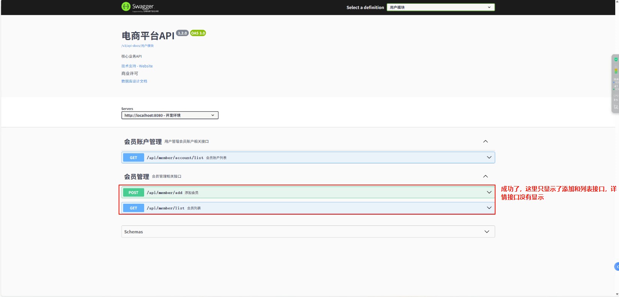Click the POST method badge for /api/member/add
This screenshot has width=619, height=297.
[133, 193]
